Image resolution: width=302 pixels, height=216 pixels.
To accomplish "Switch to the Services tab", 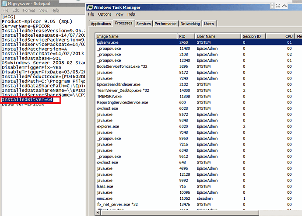I will (x=143, y=24).
